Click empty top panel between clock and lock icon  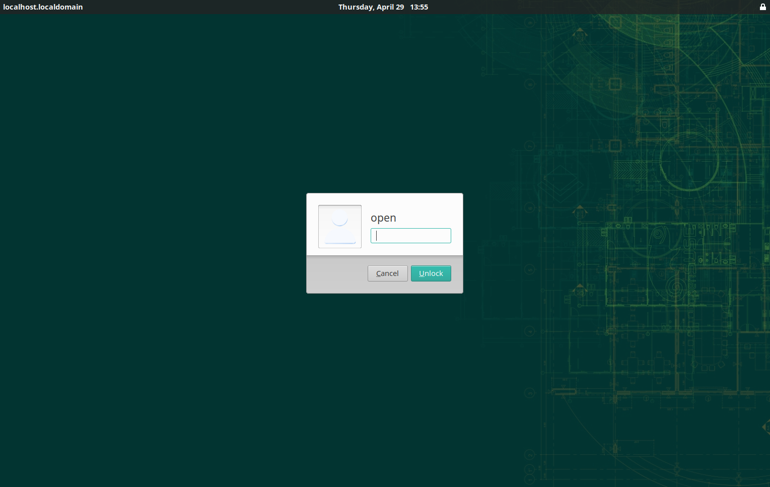(x=594, y=7)
